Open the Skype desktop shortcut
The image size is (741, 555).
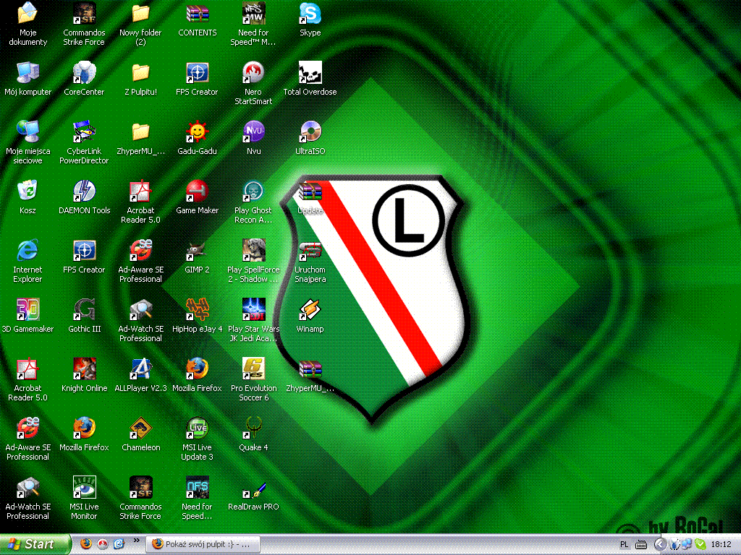pyautogui.click(x=310, y=14)
